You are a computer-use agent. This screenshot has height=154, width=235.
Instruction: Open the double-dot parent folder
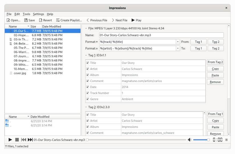pos(7,125)
